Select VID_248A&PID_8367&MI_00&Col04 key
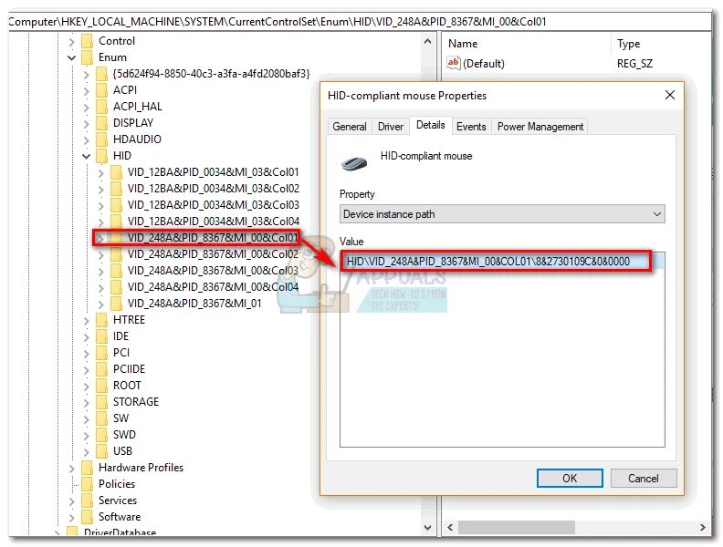The image size is (723, 547). coord(213,287)
